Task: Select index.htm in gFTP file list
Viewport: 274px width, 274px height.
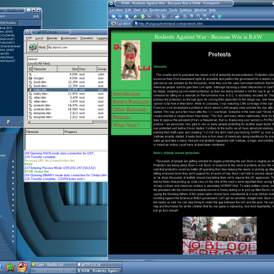Action: click(x=67, y=90)
